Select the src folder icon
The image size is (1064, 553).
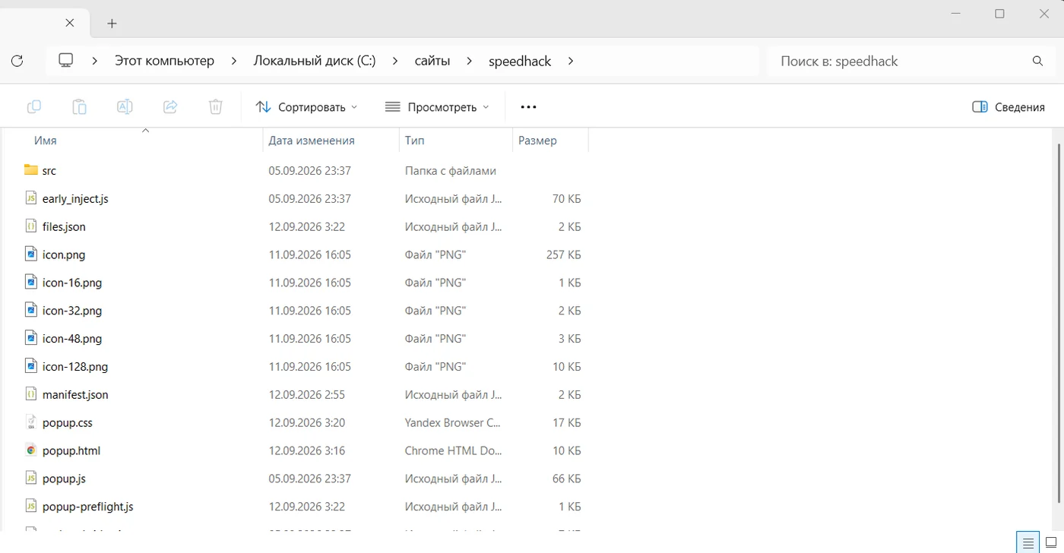click(30, 170)
